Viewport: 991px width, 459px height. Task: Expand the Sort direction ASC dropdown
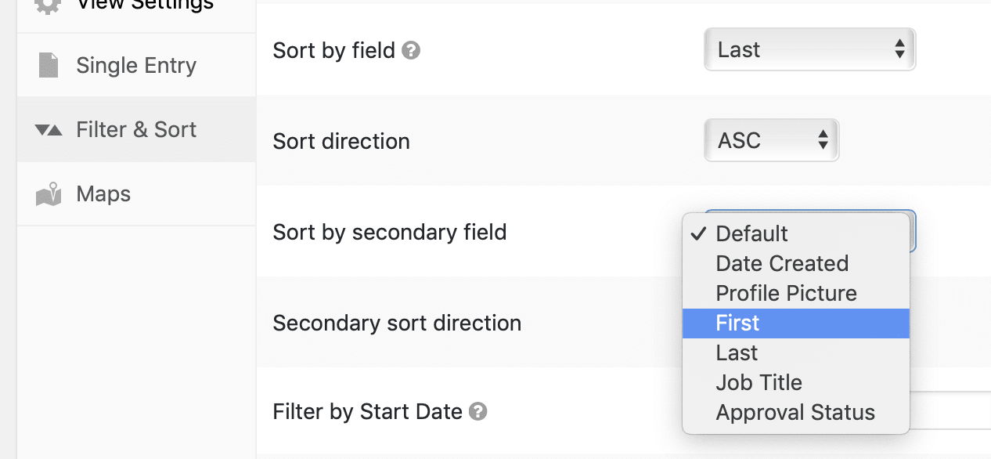coord(772,140)
